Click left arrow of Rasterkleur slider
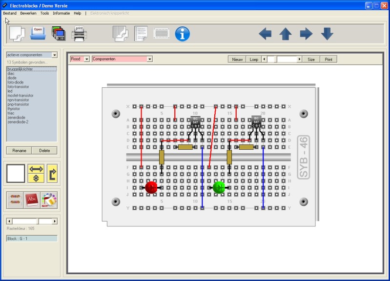Viewport: 390px width, 281px height. tap(9, 221)
